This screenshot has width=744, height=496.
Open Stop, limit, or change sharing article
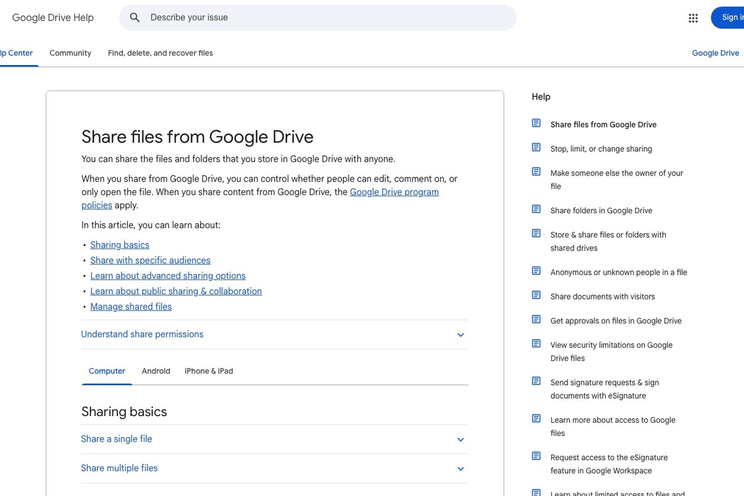[601, 149]
